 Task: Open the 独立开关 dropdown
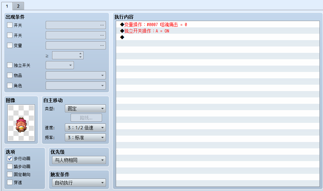tap(60, 65)
